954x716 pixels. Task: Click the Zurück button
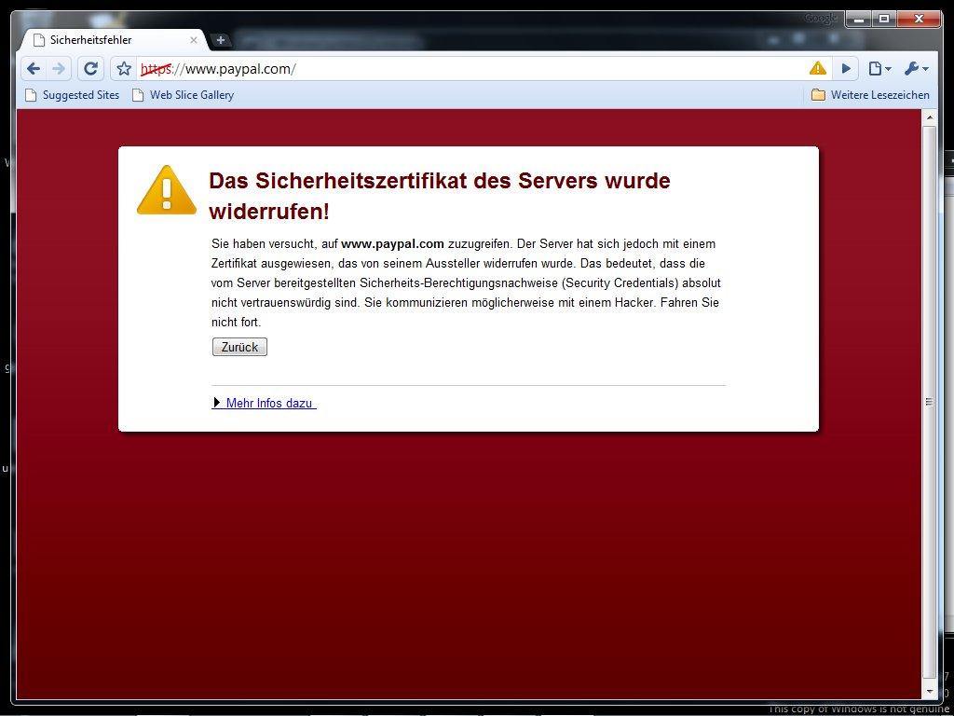coord(239,347)
